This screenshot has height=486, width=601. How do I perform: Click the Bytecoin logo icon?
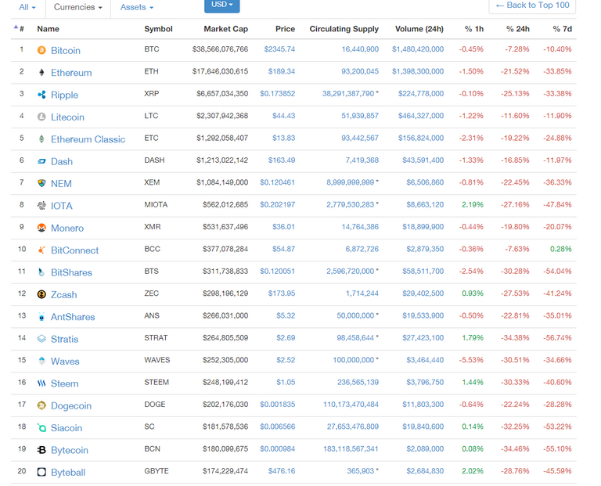[41, 450]
